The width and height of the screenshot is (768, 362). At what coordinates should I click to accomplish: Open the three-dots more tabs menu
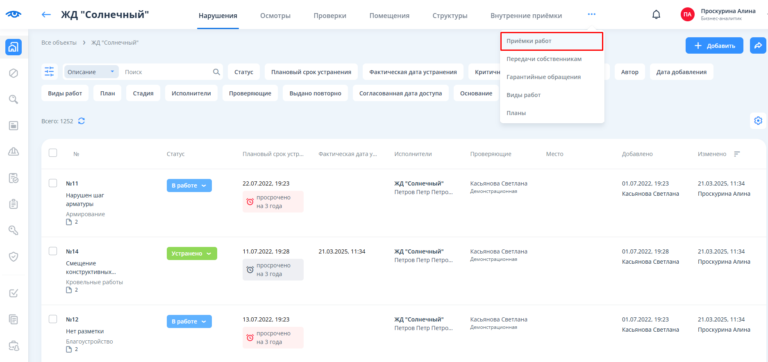point(591,14)
